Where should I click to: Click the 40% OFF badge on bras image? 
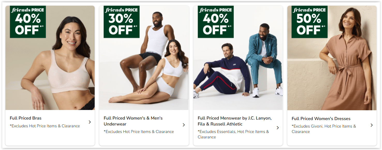coord(28,22)
